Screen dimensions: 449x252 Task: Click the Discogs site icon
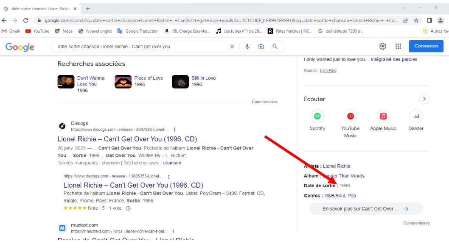(62, 126)
